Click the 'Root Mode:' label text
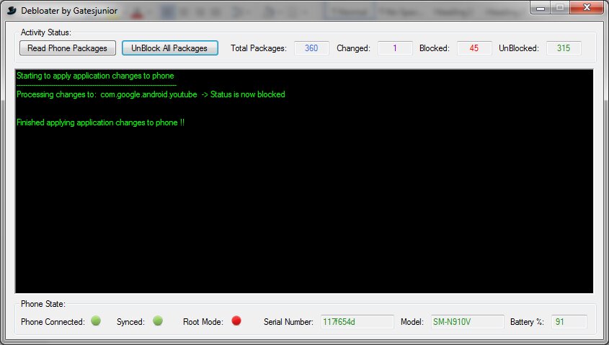Screen dimensions: 609x345 coord(203,322)
